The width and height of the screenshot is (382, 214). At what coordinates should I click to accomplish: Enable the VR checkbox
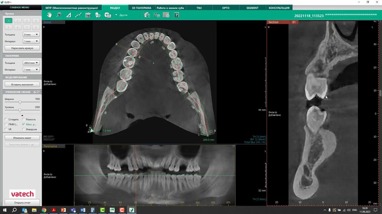coord(6,130)
